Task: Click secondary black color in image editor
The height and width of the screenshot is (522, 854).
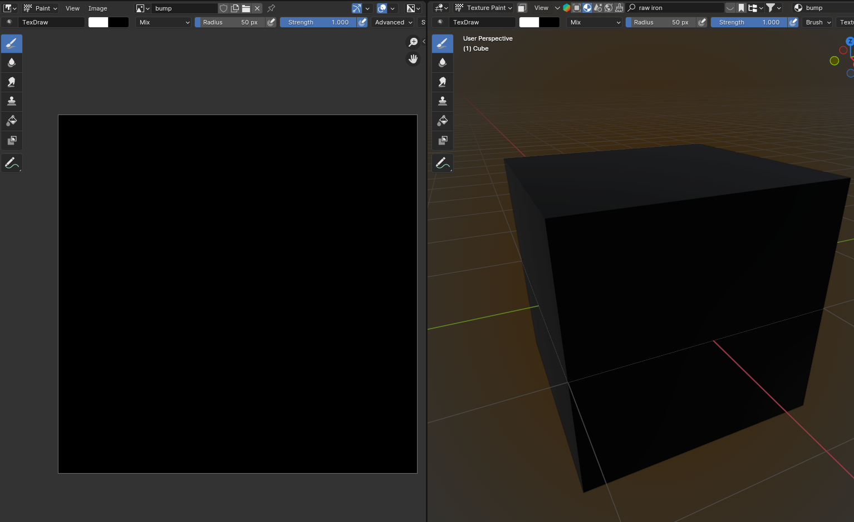Action: pos(119,22)
